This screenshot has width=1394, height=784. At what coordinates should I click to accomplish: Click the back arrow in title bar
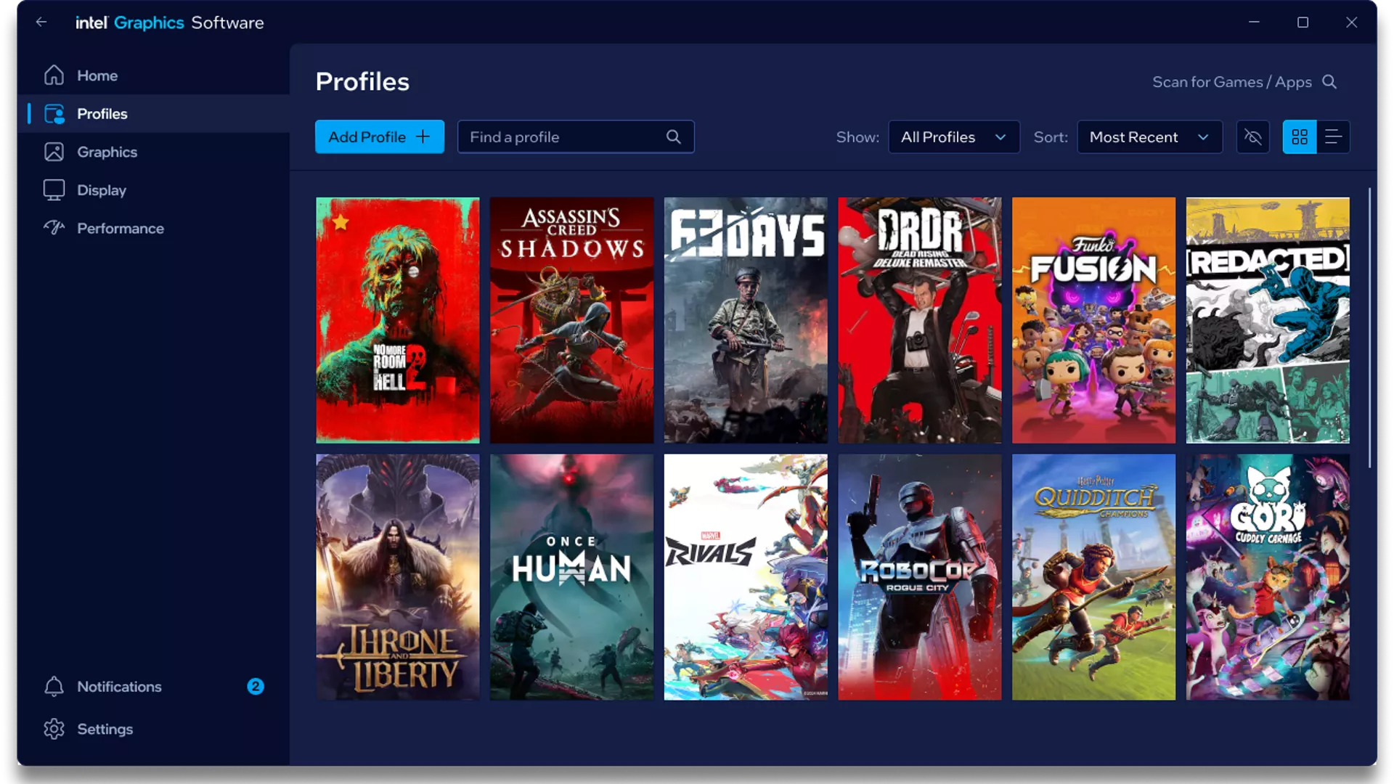[41, 23]
